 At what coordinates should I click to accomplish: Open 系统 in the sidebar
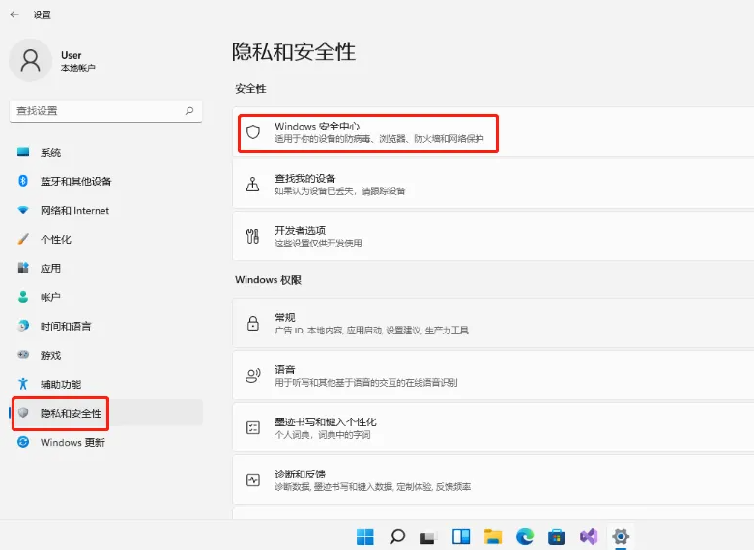coord(105,153)
